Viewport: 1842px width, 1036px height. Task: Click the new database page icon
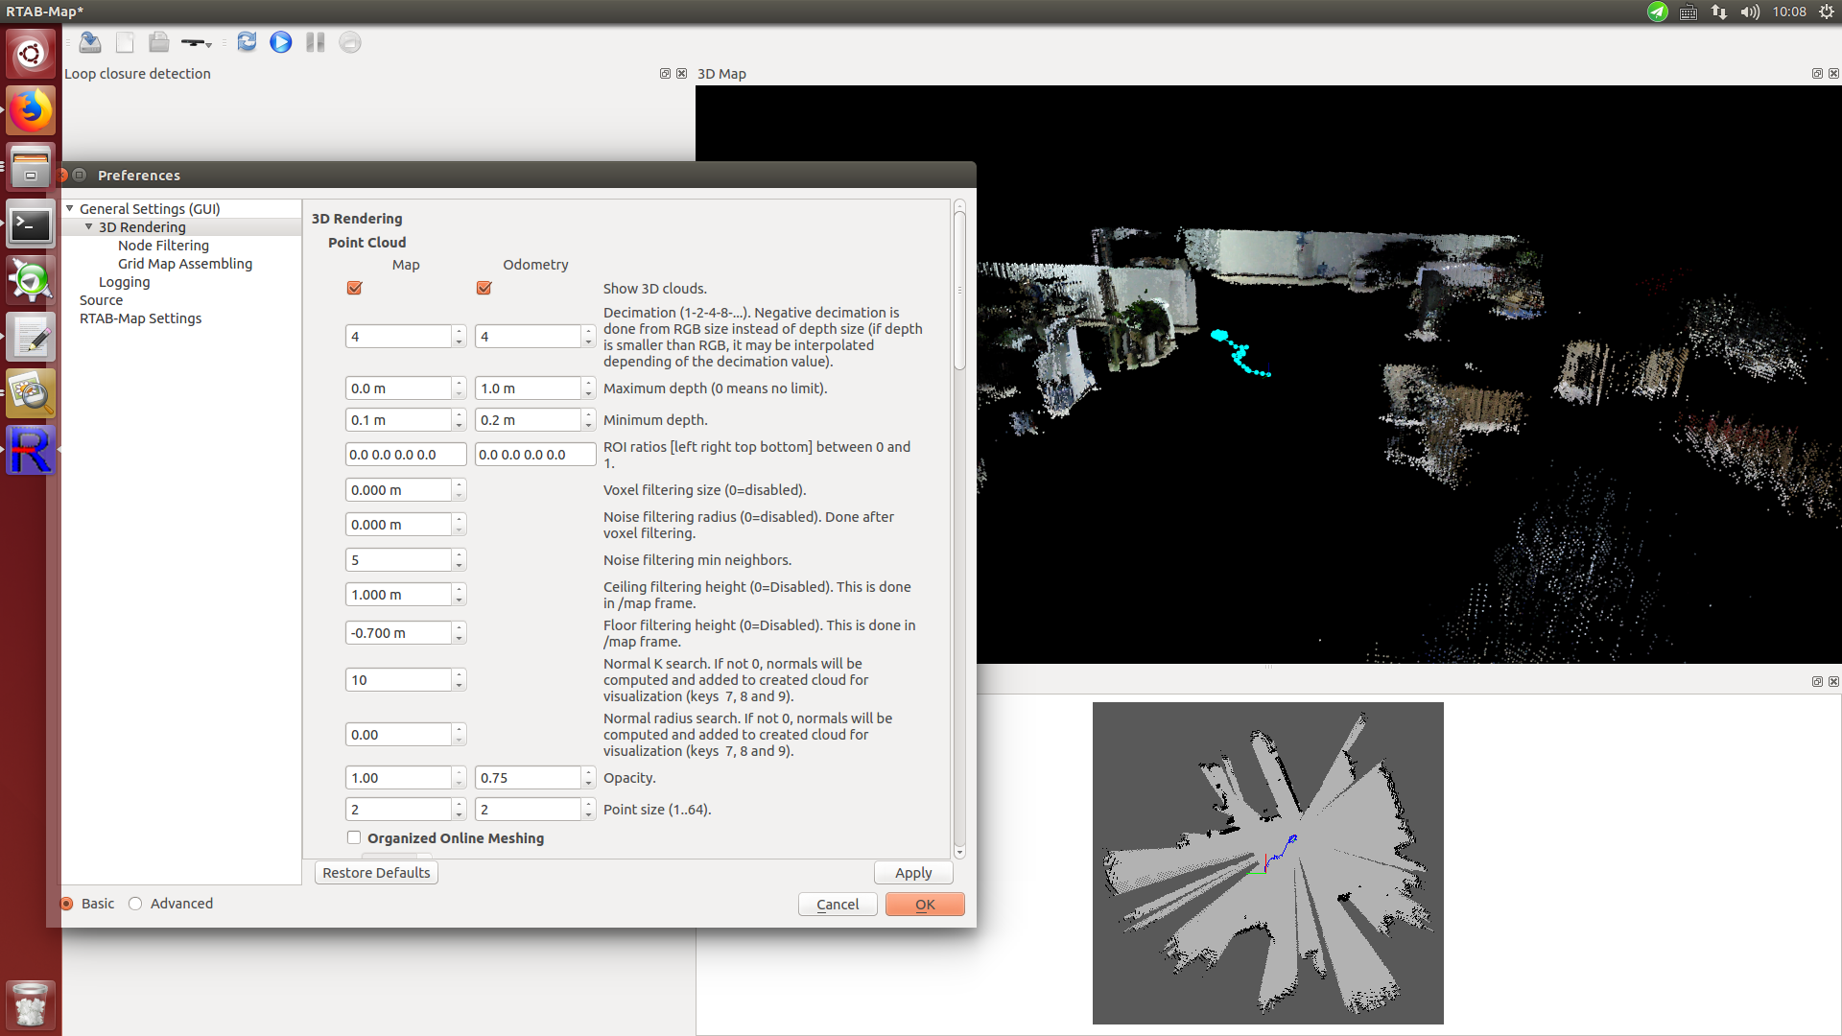125,42
